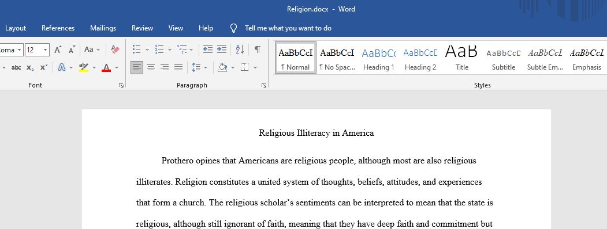Apply red font color
The height and width of the screenshot is (229, 607).
106,67
